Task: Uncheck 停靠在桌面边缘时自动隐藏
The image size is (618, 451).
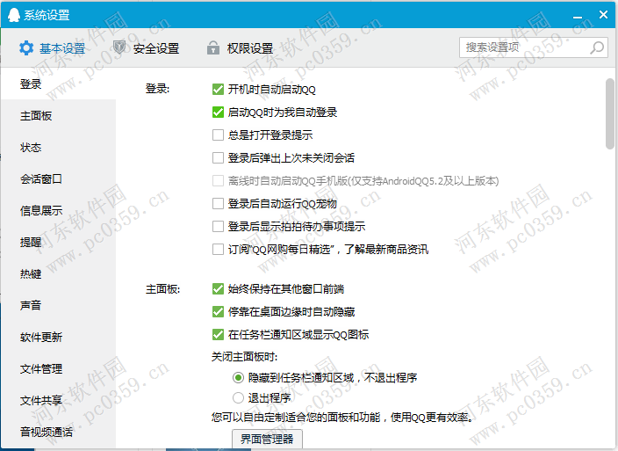Action: tap(218, 312)
